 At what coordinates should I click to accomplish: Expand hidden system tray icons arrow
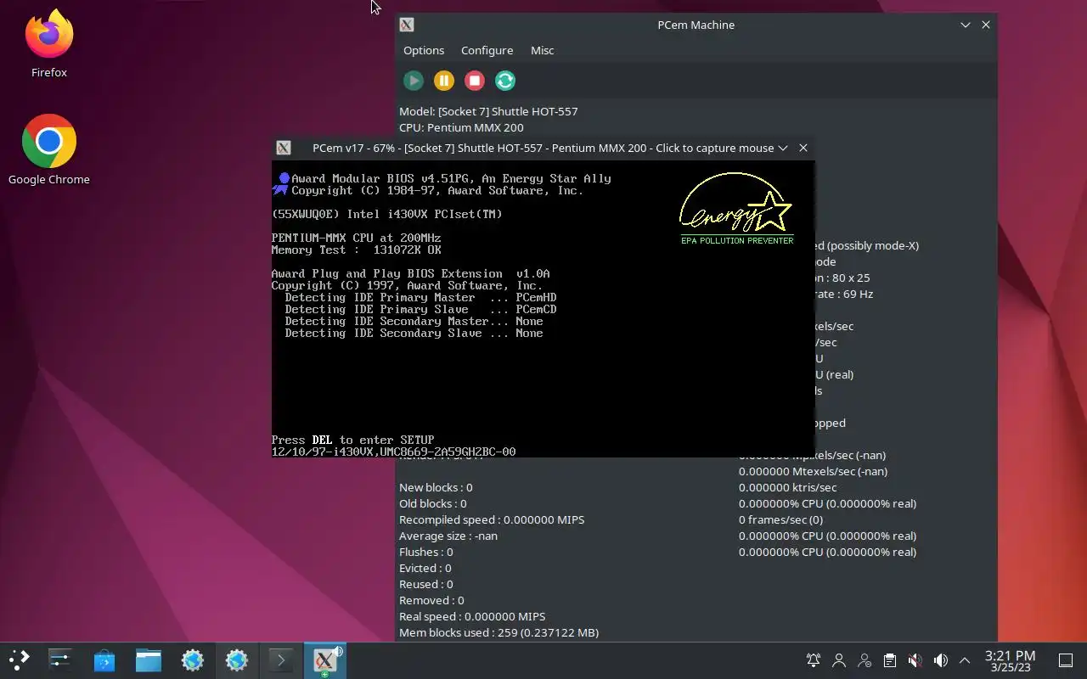(x=965, y=660)
